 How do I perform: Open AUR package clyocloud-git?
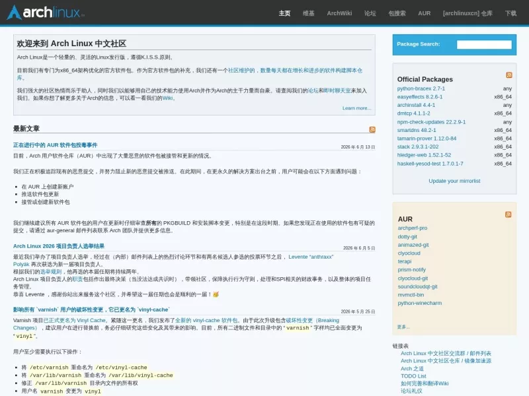tap(413, 278)
